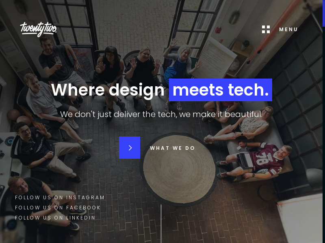Click the dark scrollbar track below the thumb

pos(324,134)
